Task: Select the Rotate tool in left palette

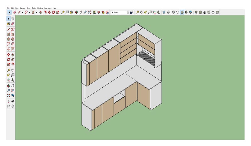Action: click(8, 59)
